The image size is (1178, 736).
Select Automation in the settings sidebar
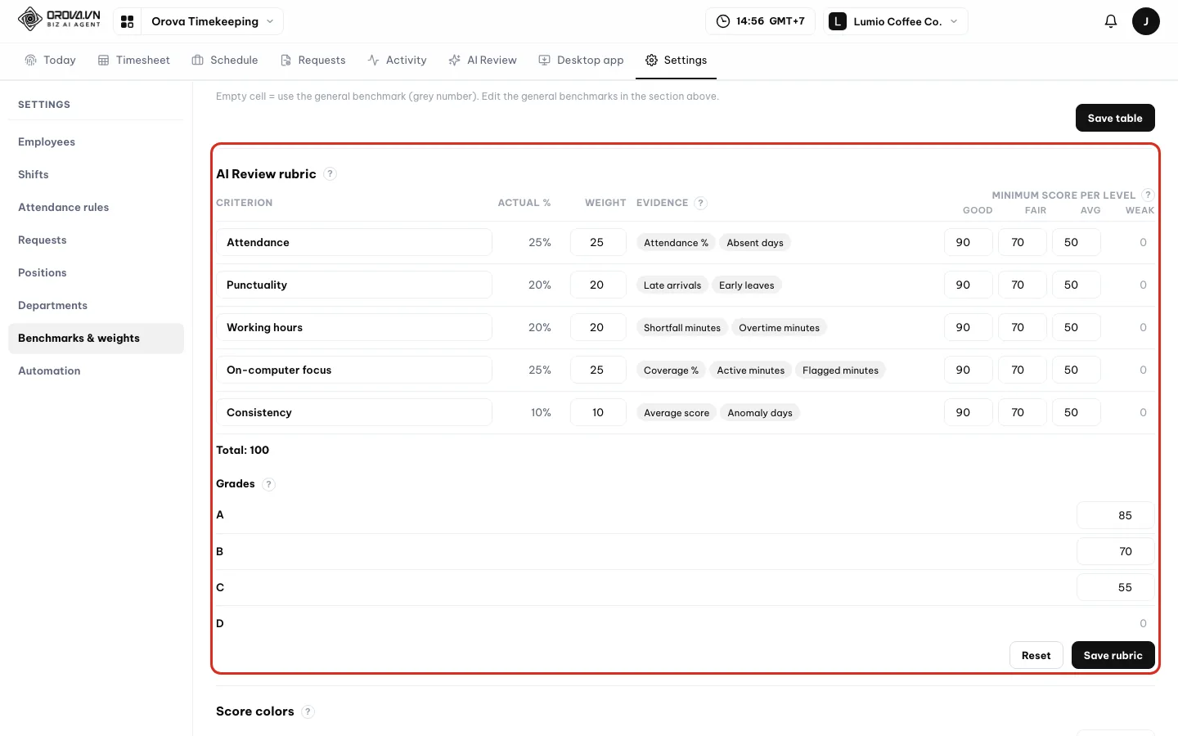(96, 371)
